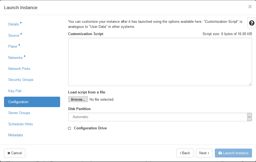Open the Server Groups tab
The width and height of the screenshot is (256, 162).
click(19, 113)
